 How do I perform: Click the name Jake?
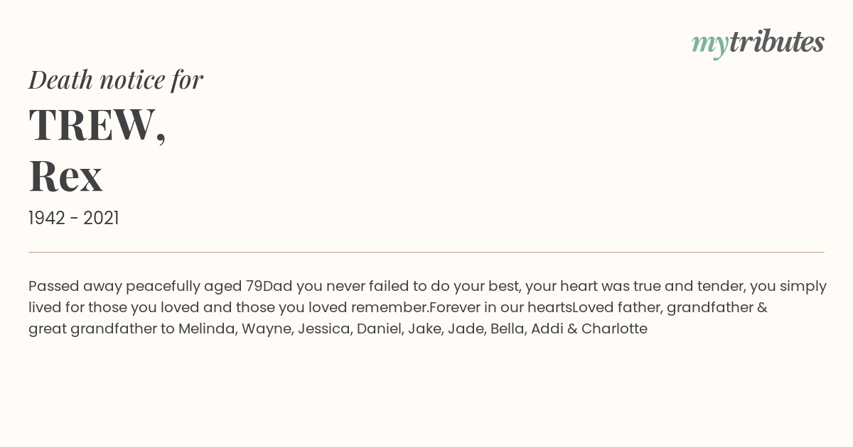click(x=425, y=329)
